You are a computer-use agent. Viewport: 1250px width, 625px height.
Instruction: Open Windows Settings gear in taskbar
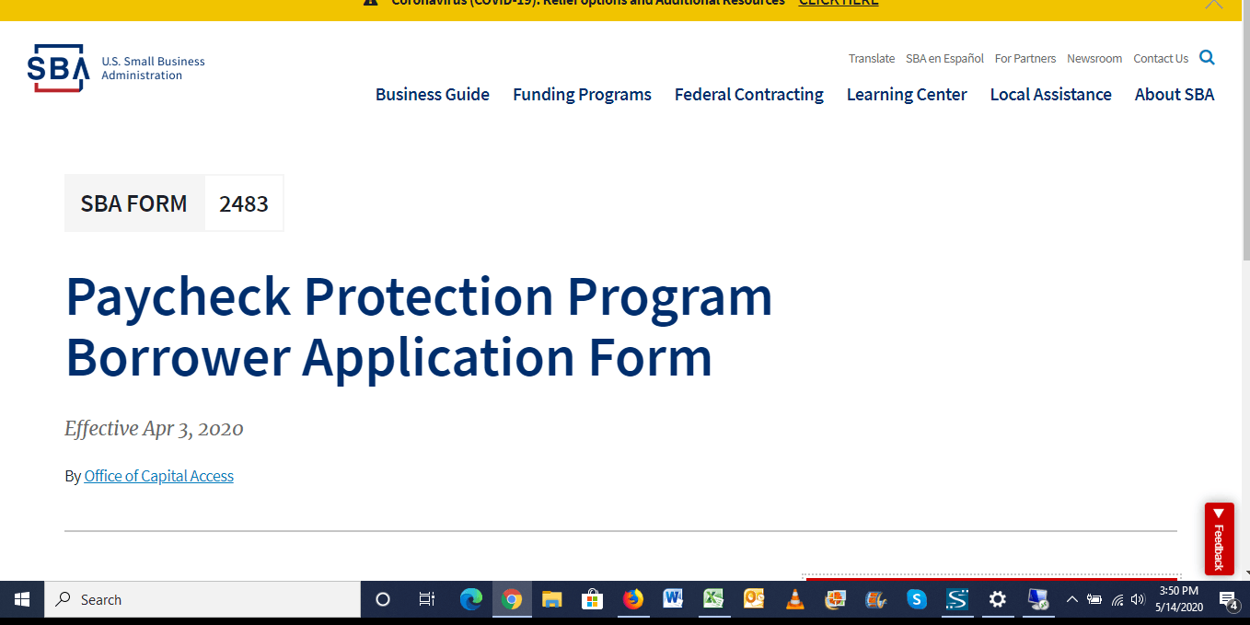point(997,599)
